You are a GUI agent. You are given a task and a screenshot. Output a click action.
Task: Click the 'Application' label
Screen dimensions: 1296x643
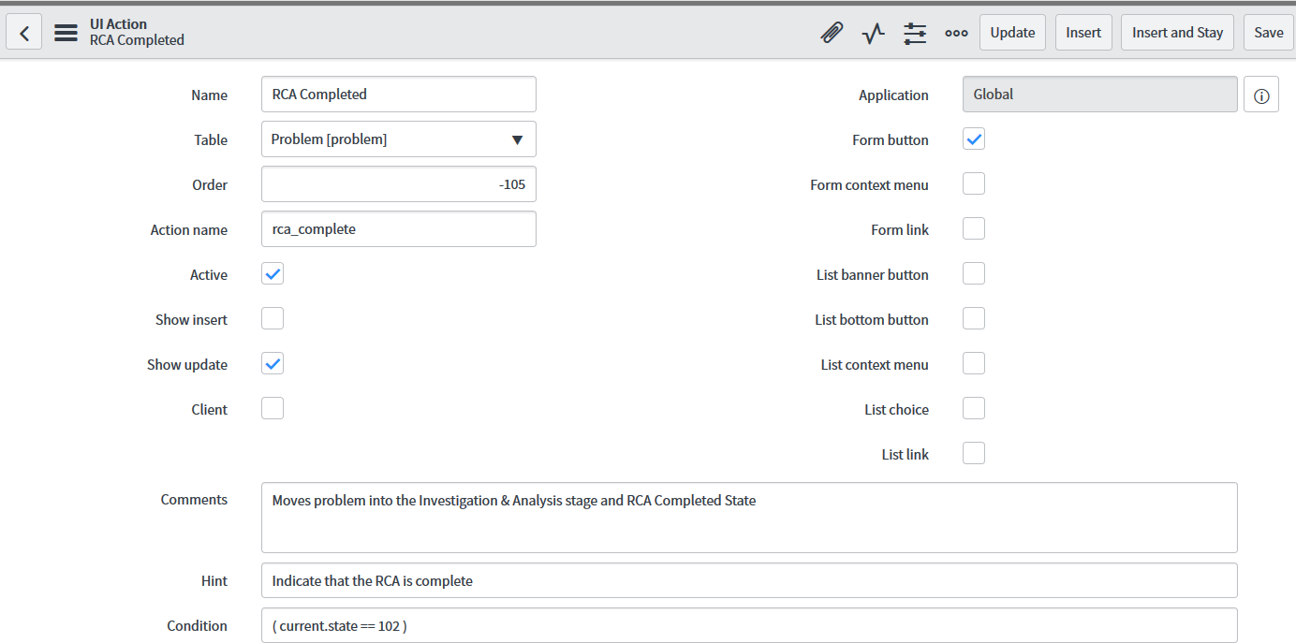[893, 95]
